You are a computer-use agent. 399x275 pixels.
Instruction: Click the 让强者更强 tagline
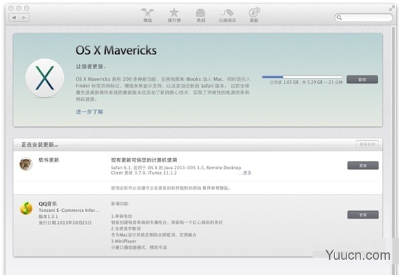90,66
